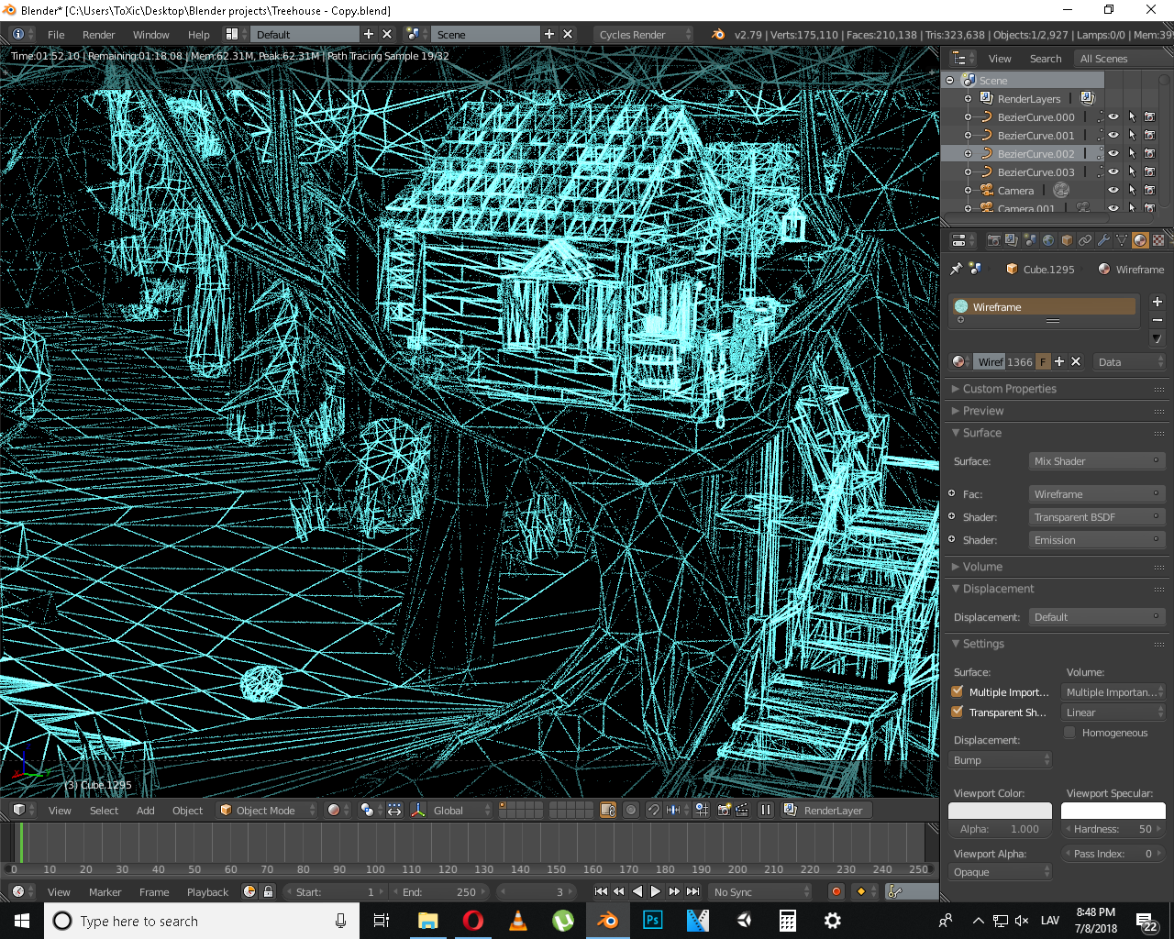Open the Object Data tab (triangle mesh icon)

point(1122,240)
